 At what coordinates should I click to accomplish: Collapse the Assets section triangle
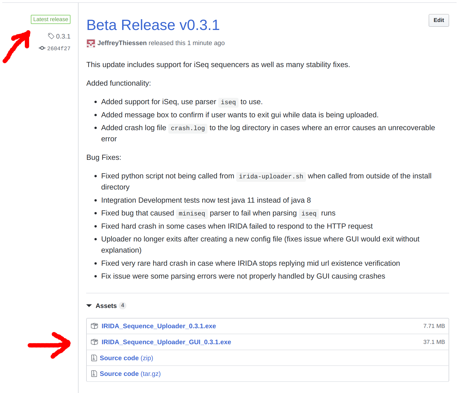pyautogui.click(x=89, y=306)
